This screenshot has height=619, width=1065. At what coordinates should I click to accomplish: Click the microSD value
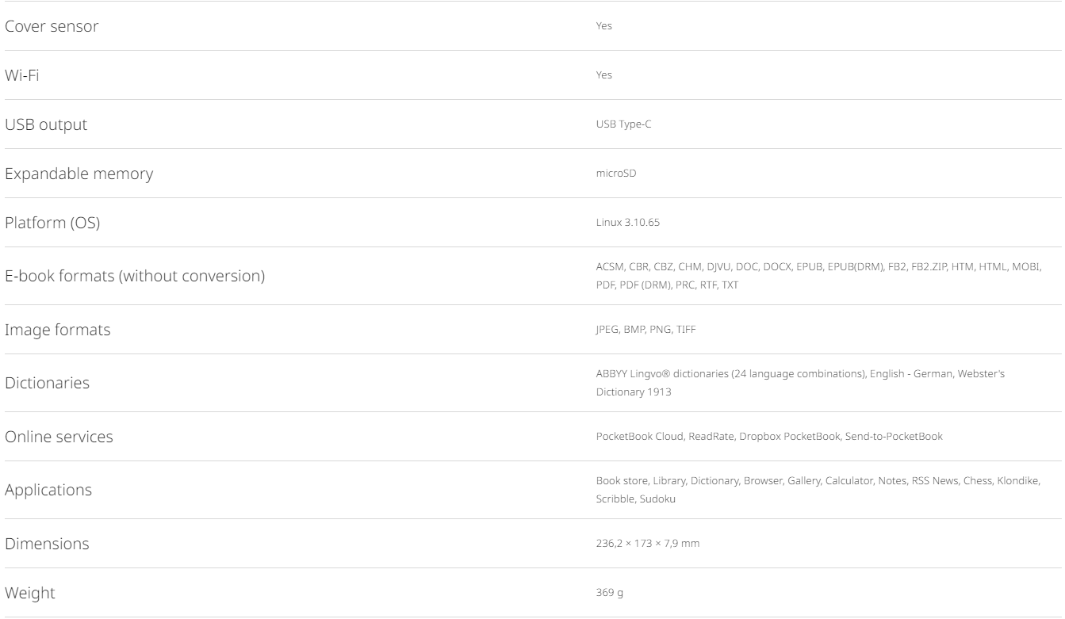point(615,174)
